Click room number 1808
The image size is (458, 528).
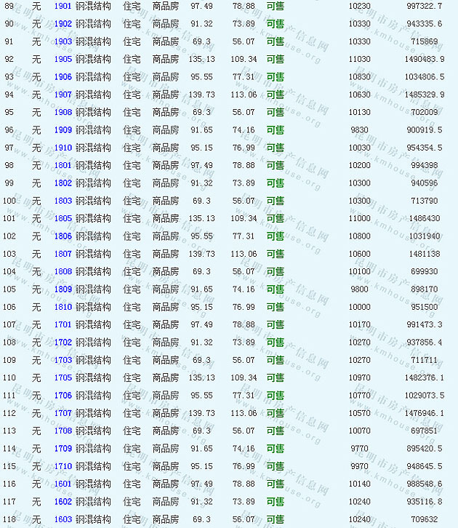point(63,271)
